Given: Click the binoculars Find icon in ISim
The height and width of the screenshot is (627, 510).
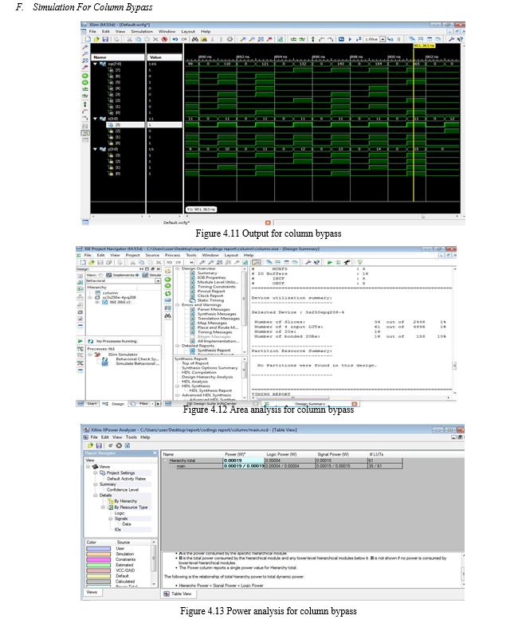Looking at the screenshot, I should click(x=194, y=39).
